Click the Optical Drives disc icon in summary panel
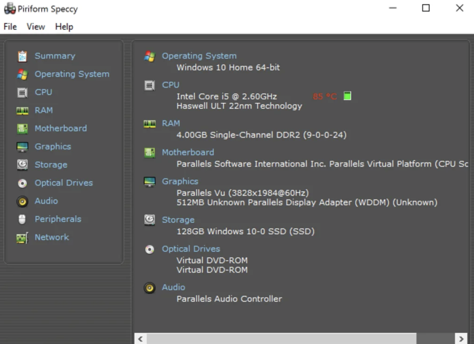Viewport: 474px width, 344px height. pyautogui.click(x=150, y=249)
